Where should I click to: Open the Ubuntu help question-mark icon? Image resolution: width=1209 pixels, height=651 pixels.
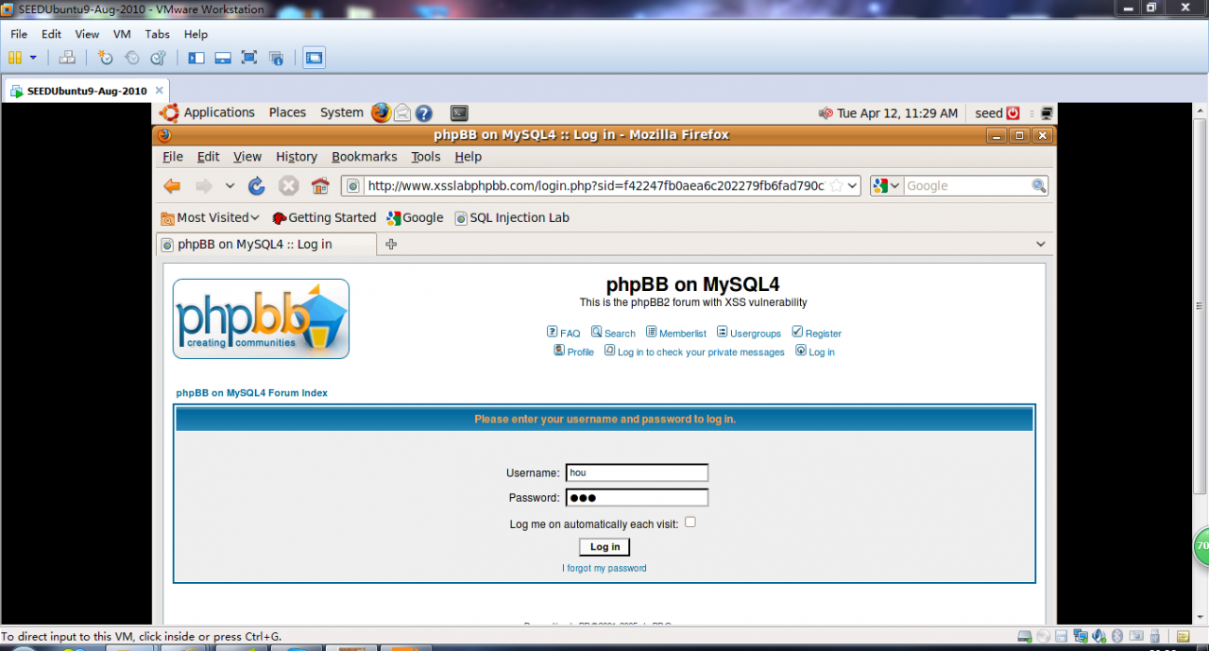pos(424,112)
